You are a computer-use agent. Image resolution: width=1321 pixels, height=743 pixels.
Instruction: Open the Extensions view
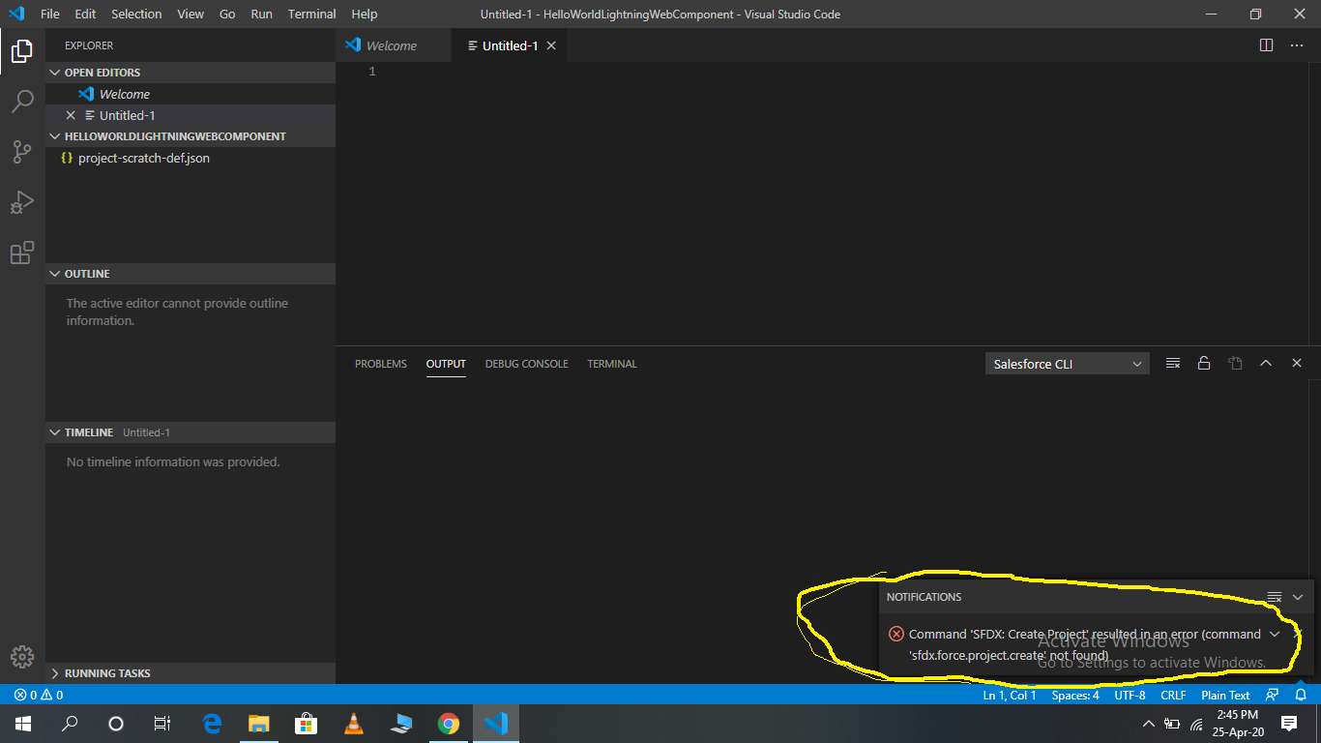click(22, 252)
